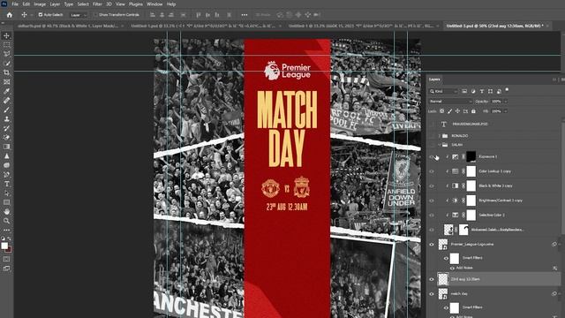565x318 pixels.
Task: Click the pixel layer filter icon
Action: coord(464,91)
